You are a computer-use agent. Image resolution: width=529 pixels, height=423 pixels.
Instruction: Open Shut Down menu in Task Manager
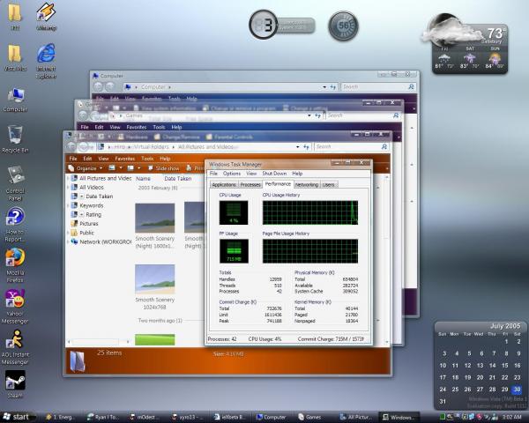click(x=274, y=174)
